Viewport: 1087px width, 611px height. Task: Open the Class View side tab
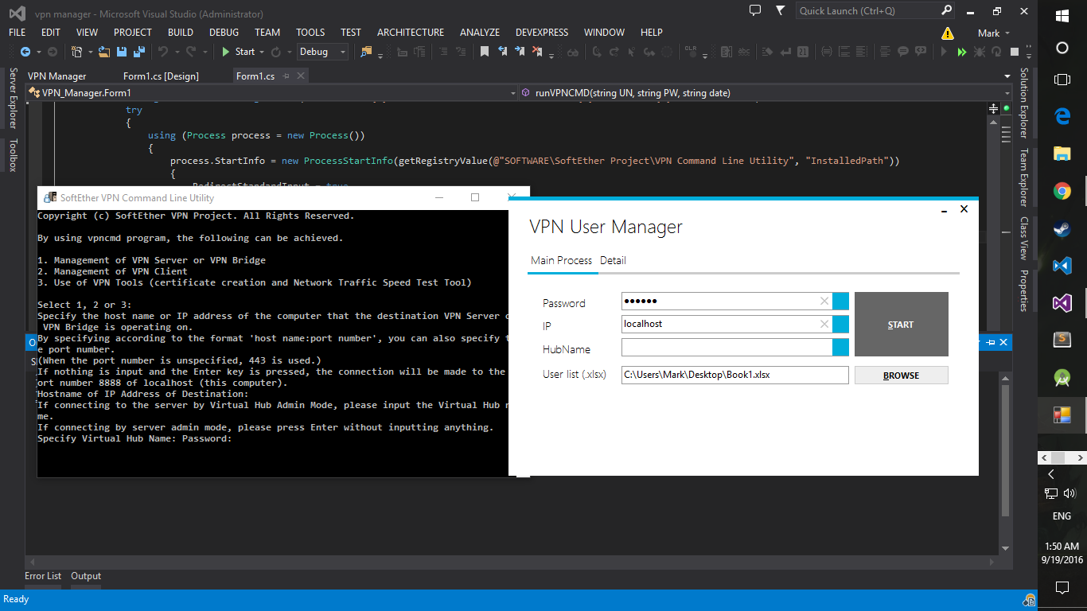(x=1024, y=239)
